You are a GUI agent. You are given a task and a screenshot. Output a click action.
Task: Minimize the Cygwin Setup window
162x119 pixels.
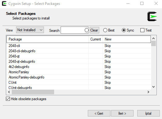[x=128, y=4]
